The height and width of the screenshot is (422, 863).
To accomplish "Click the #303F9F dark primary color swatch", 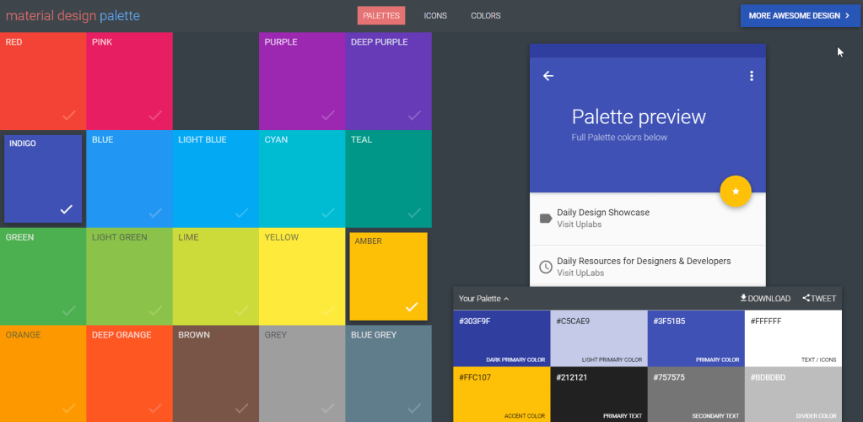I will 501,338.
